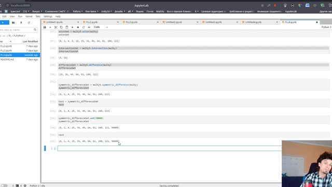
Task: Open the Работа bookmarks folder dropdown
Action: click(x=77, y=11)
